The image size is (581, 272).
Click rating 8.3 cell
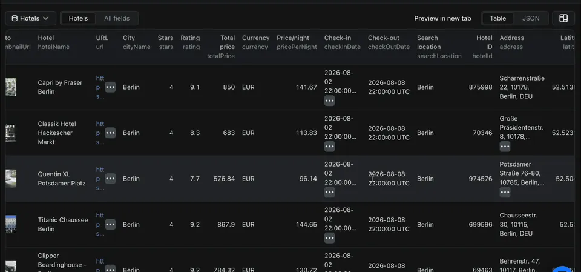(195, 133)
